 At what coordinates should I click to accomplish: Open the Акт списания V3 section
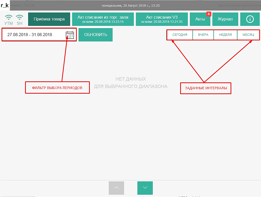tap(162, 19)
